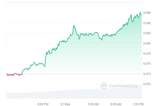Click the 0.073 price axis label
The image size is (159, 106).
(147, 74)
